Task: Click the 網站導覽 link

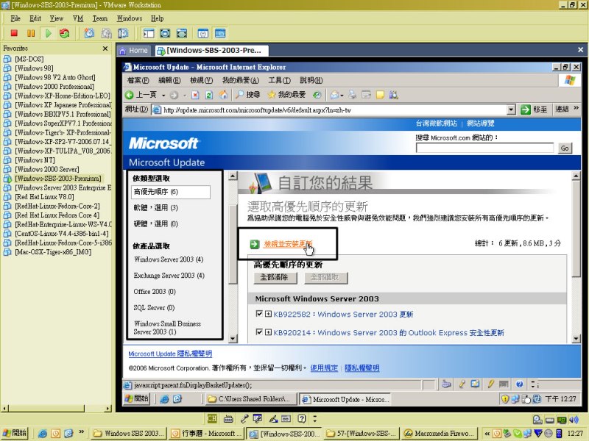Action: tap(481, 123)
